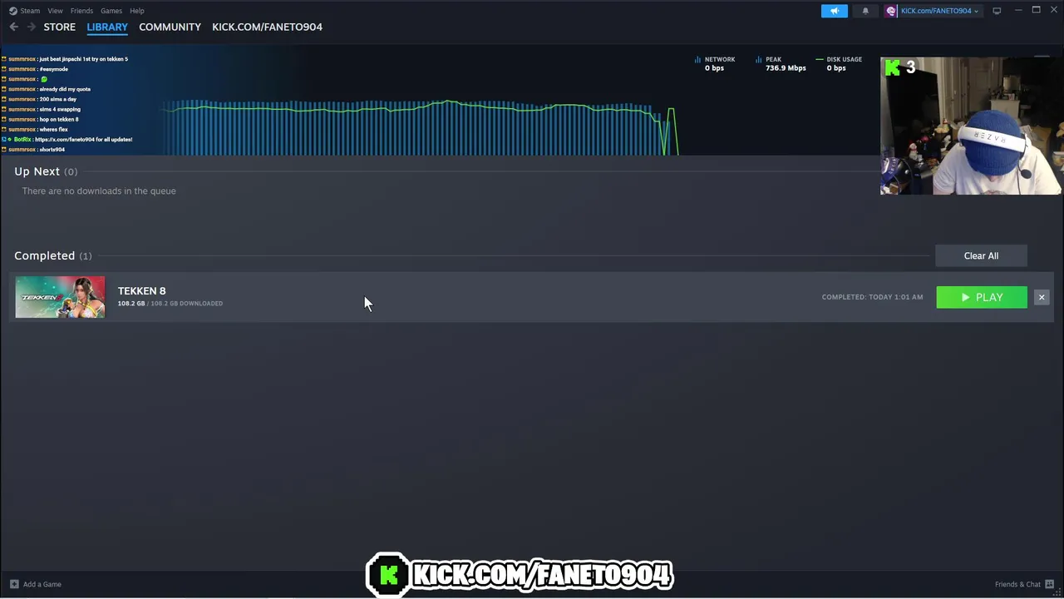Click the Add a Game plus icon

14,584
